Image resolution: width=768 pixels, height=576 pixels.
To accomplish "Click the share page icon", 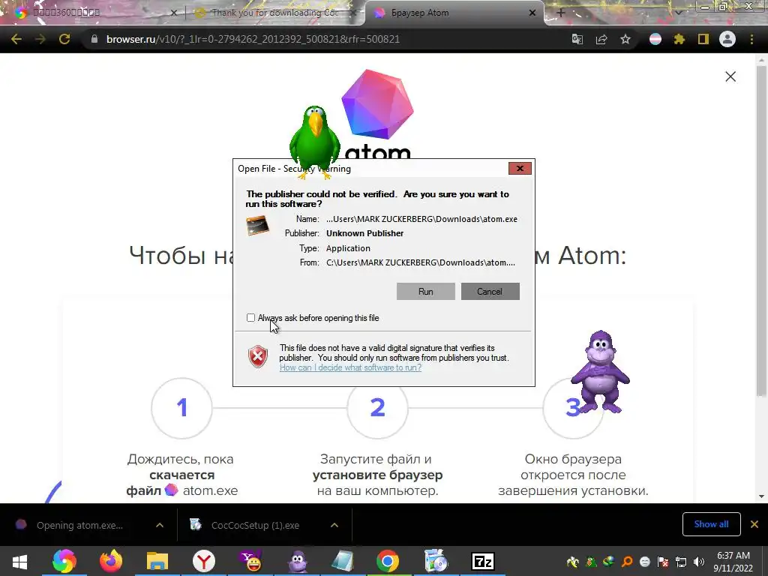I will point(601,39).
